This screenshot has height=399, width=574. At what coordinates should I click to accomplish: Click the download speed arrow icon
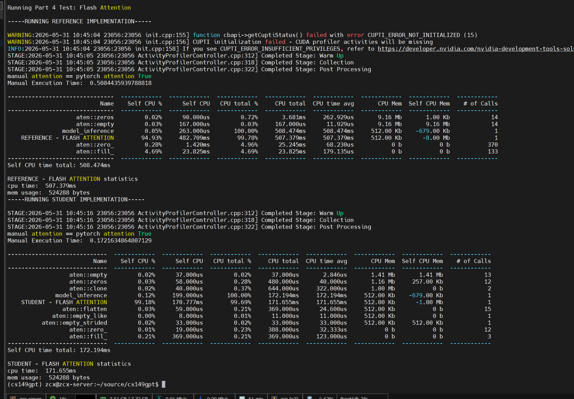[x=201, y=398]
